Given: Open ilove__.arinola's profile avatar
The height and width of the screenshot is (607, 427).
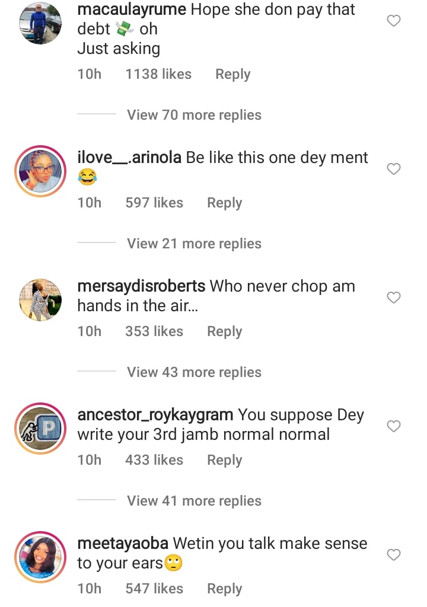Looking at the screenshot, I should point(40,171).
